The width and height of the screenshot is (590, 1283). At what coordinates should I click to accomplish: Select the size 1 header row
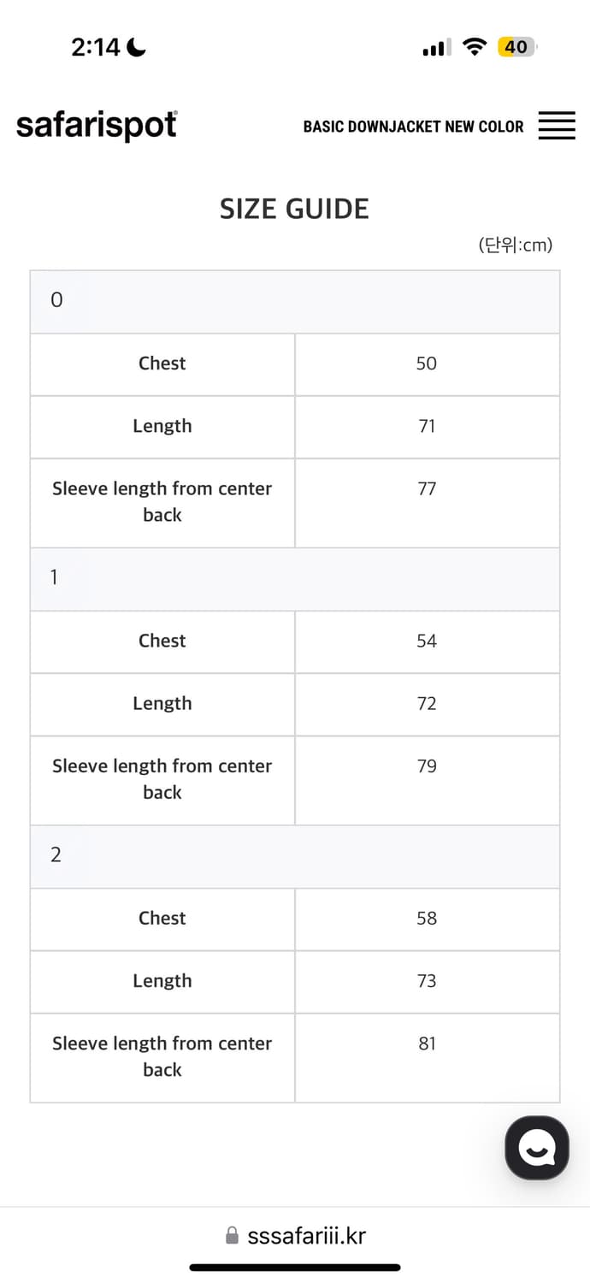click(295, 577)
